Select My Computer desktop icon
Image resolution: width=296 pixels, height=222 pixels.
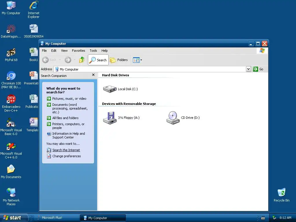tap(11, 8)
